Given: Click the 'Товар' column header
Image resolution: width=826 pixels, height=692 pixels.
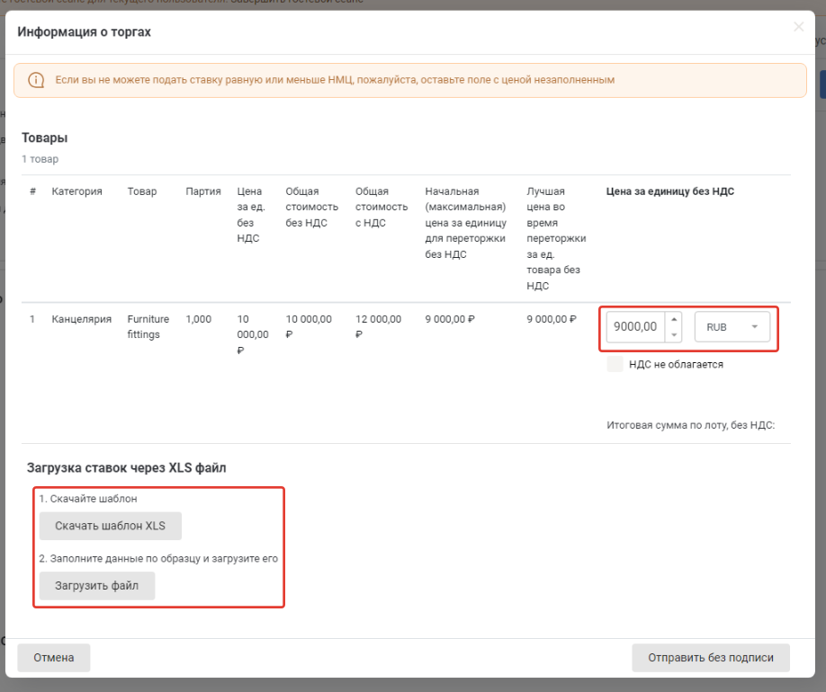Looking at the screenshot, I should (141, 191).
